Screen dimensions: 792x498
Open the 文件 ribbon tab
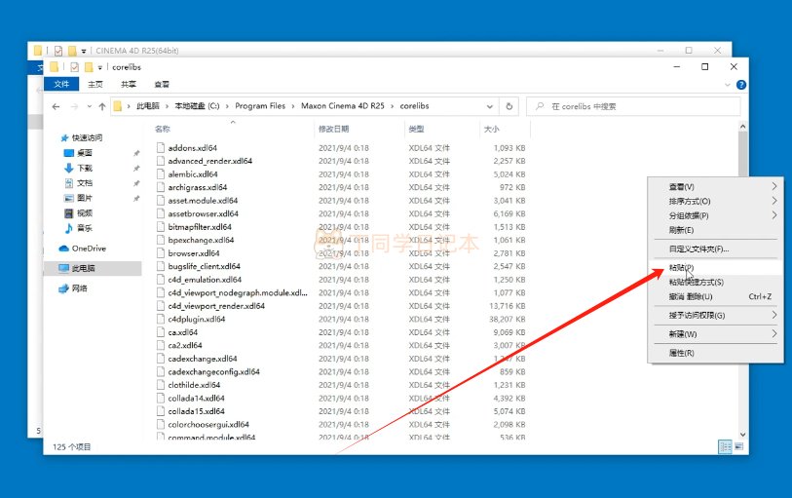pos(61,85)
